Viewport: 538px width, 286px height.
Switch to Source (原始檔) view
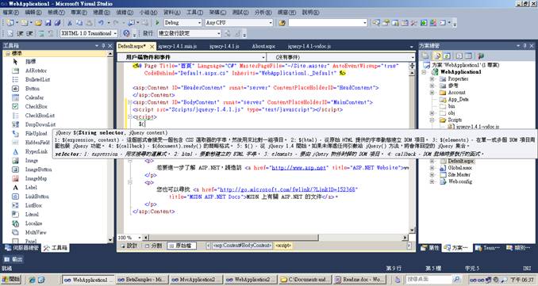(x=182, y=246)
